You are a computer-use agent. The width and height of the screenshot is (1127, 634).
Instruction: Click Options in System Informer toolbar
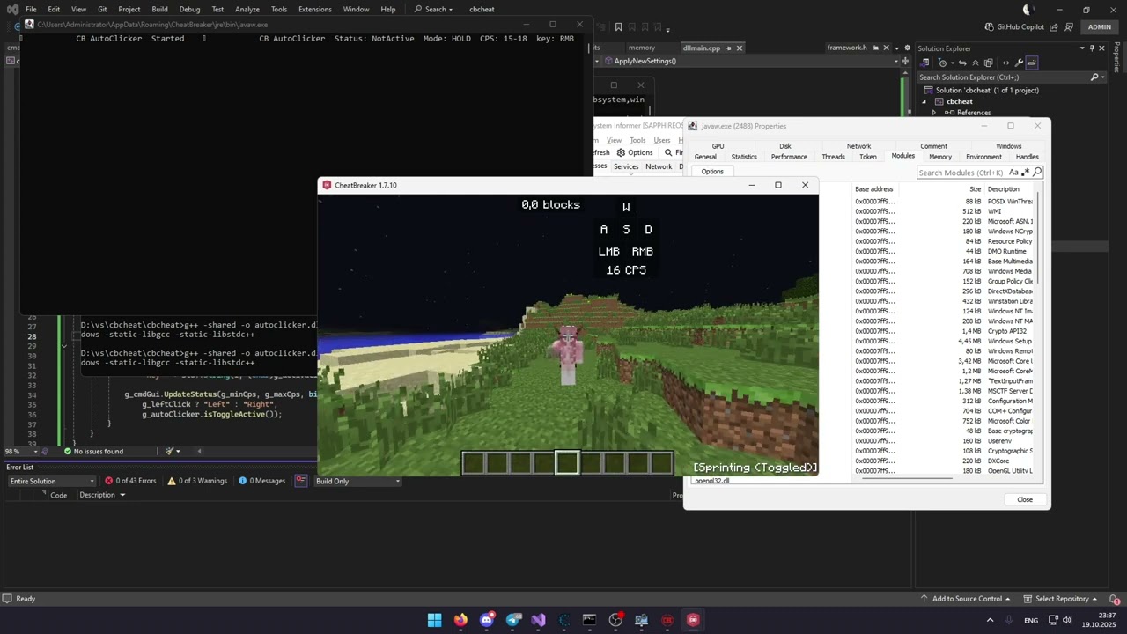635,152
